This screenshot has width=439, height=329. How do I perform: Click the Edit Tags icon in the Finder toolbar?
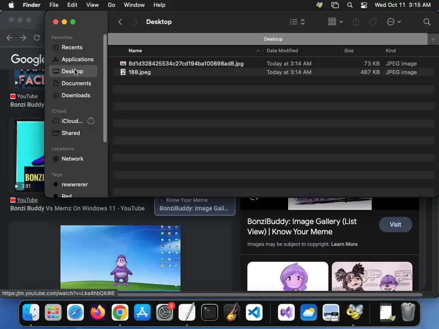pos(373,22)
